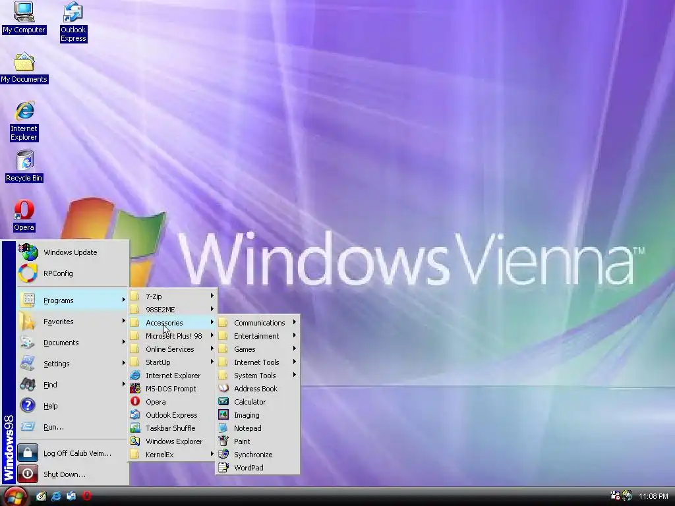Viewport: 675px width, 506px height.
Task: Expand the Microsoft Plus! 98 folder
Action: (172, 336)
